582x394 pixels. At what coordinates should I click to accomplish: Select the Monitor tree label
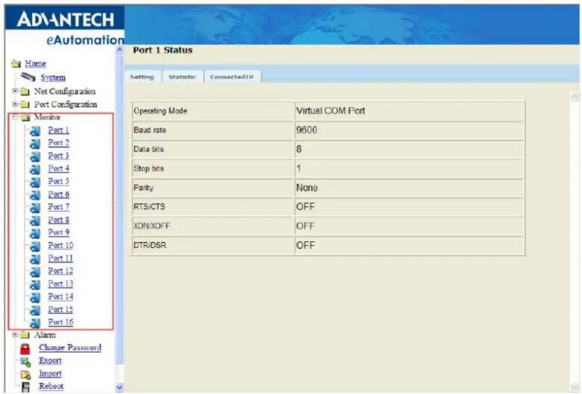(x=47, y=117)
